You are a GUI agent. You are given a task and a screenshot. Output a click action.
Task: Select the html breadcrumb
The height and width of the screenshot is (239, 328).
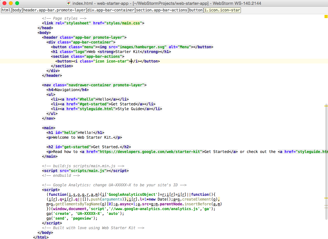pyautogui.click(x=6, y=10)
